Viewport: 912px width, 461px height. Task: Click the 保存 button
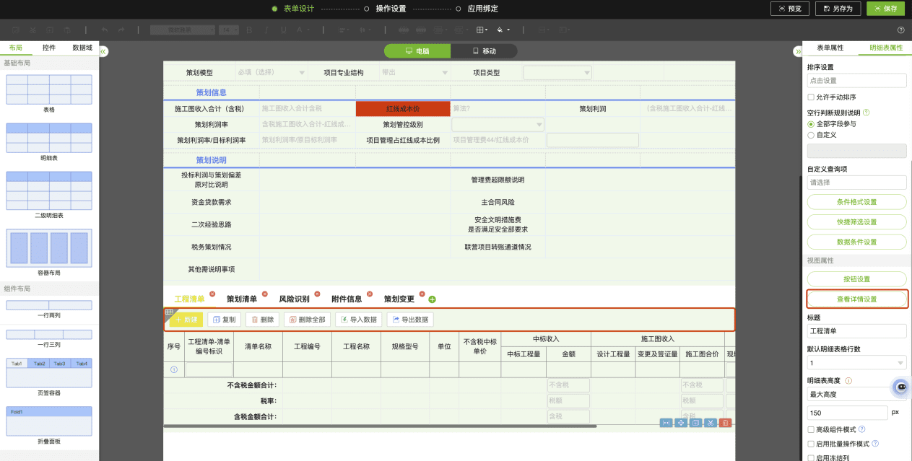885,9
